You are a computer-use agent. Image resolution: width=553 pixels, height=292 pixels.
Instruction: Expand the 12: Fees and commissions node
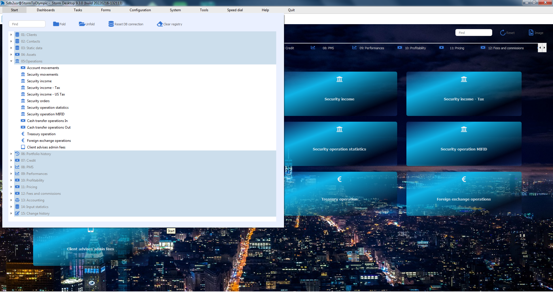11,193
